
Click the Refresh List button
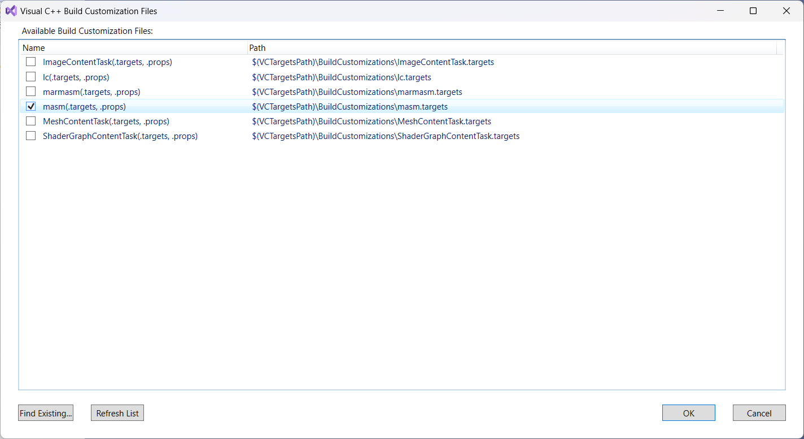117,413
